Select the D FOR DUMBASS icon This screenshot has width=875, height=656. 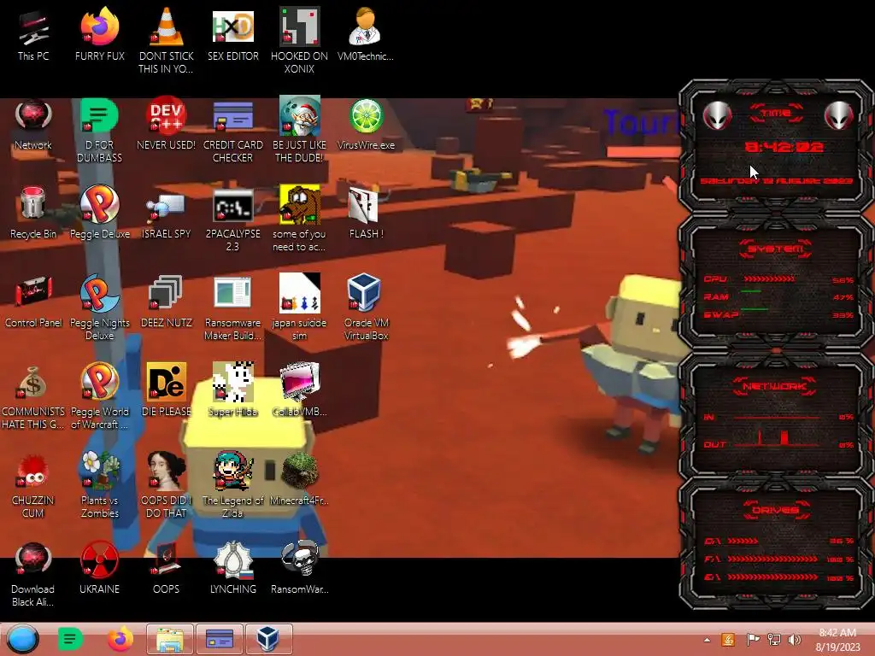coord(100,130)
